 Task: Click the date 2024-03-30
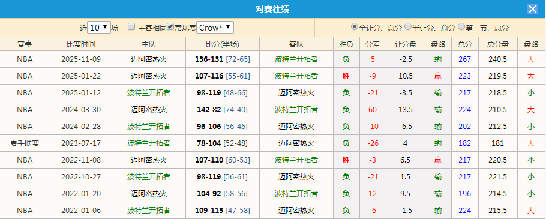click(x=81, y=110)
